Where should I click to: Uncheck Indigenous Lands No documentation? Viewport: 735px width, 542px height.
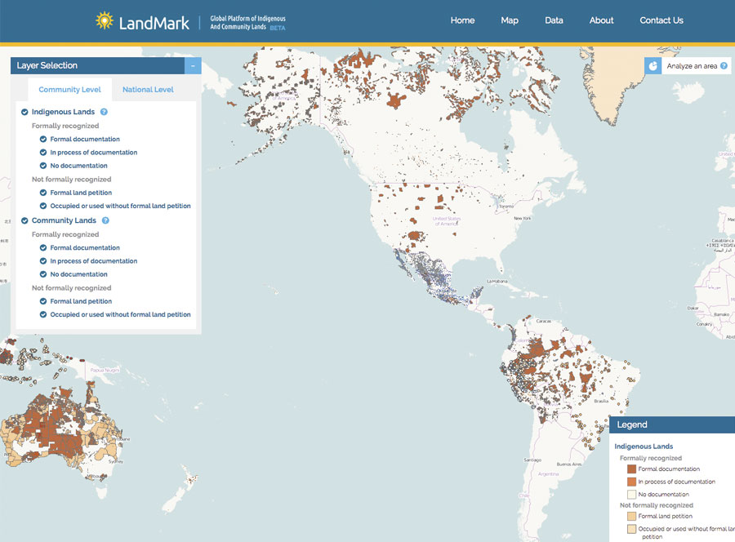point(43,166)
